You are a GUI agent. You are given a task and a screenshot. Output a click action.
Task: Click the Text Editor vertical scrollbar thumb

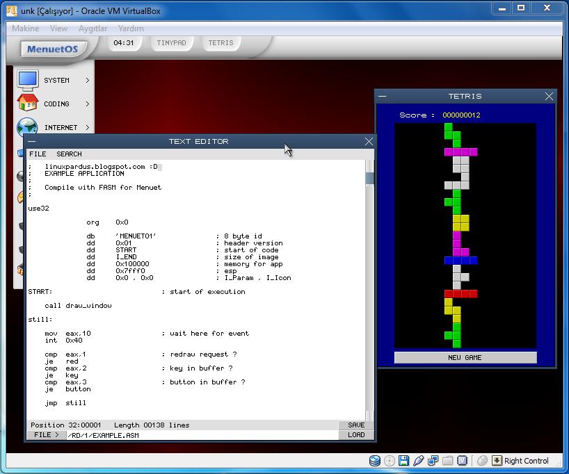coord(369,179)
